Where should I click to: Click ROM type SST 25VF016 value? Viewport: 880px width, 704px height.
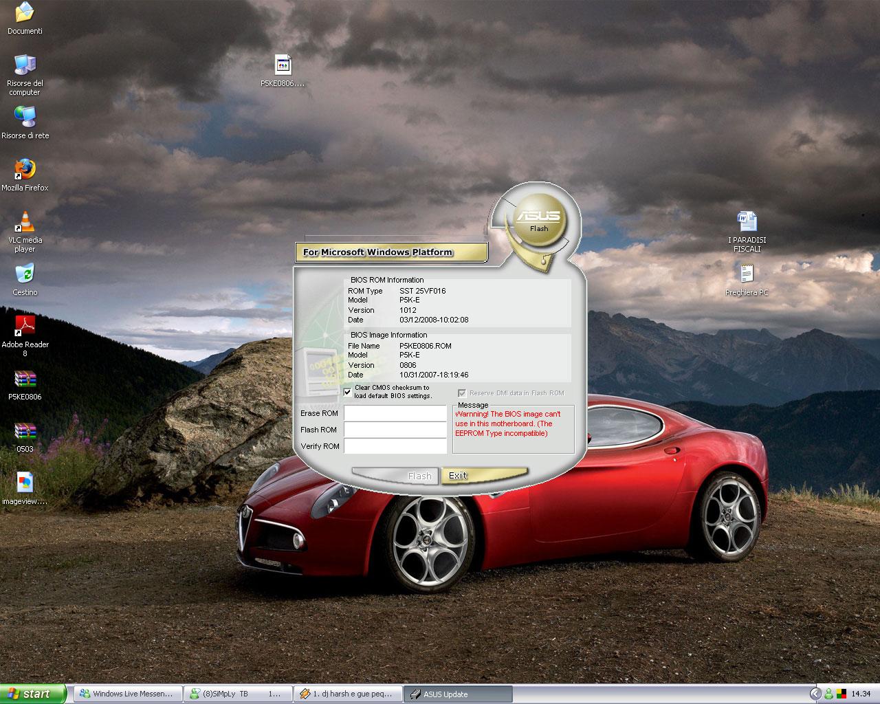click(423, 291)
